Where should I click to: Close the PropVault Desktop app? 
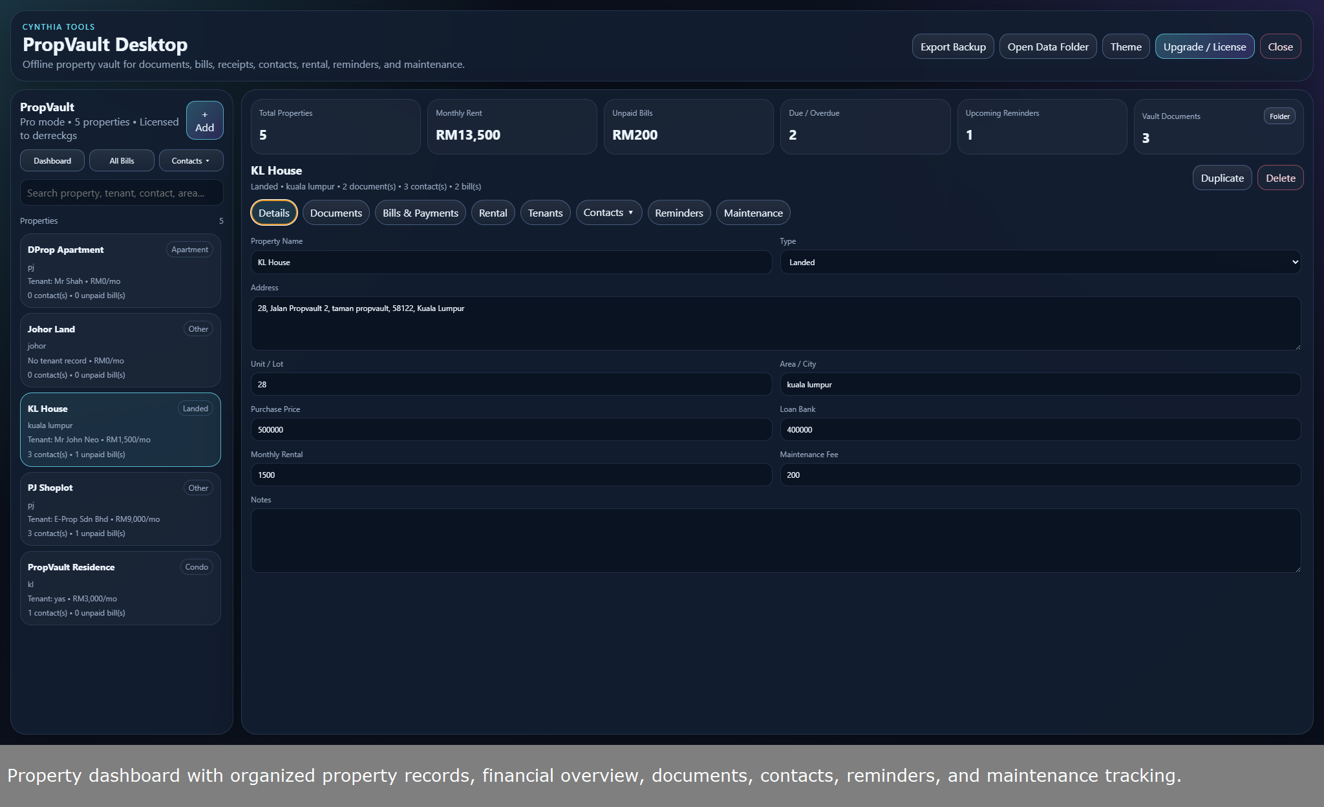[x=1280, y=47]
